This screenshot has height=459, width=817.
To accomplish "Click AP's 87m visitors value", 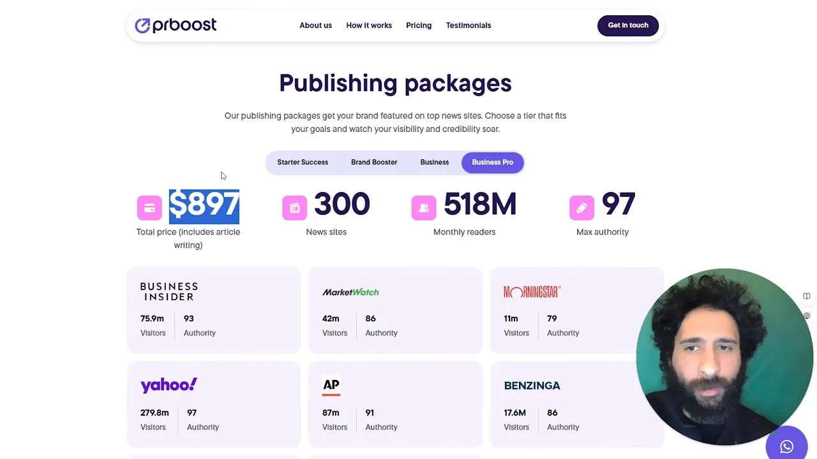I will click(x=331, y=413).
